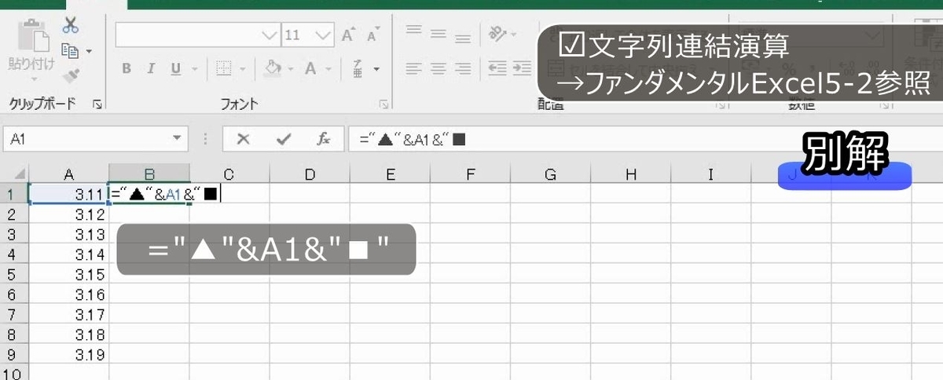Click the middle vertical align icon
This screenshot has height=380, width=943.
[438, 35]
